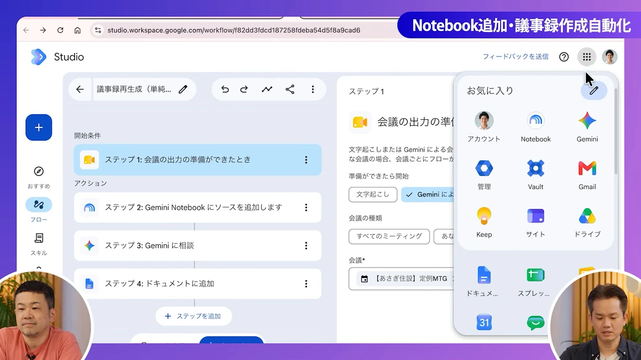Open options menu for ステップ 1

click(x=306, y=160)
